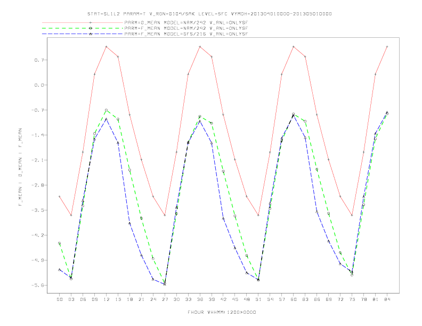This screenshot has height=326, width=422.
Task: Click the triangle marker on blue legend line
Action: [x=91, y=34]
